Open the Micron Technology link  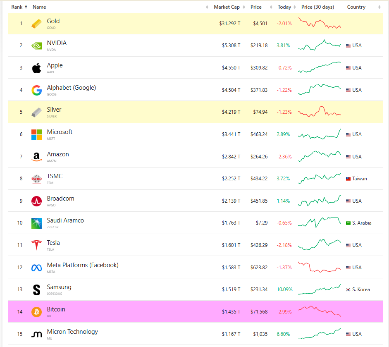[72, 332]
